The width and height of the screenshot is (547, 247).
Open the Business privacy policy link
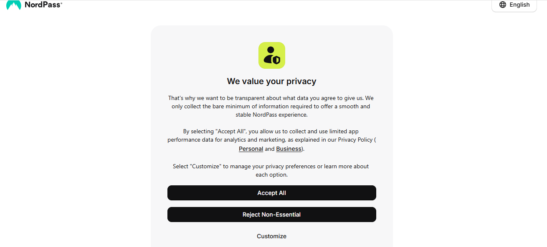pyautogui.click(x=289, y=149)
